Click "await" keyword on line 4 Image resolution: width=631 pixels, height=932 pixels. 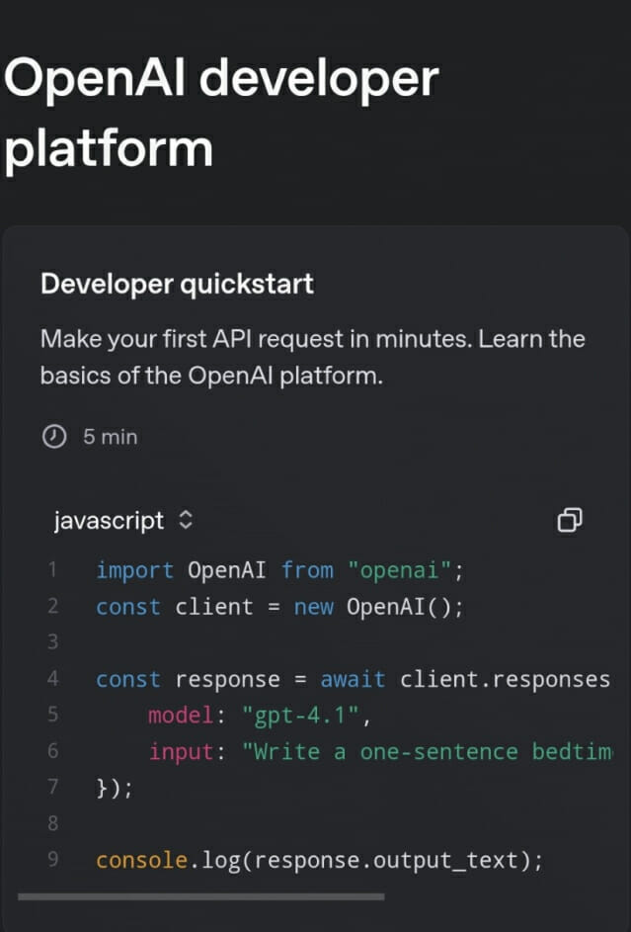[x=353, y=679]
